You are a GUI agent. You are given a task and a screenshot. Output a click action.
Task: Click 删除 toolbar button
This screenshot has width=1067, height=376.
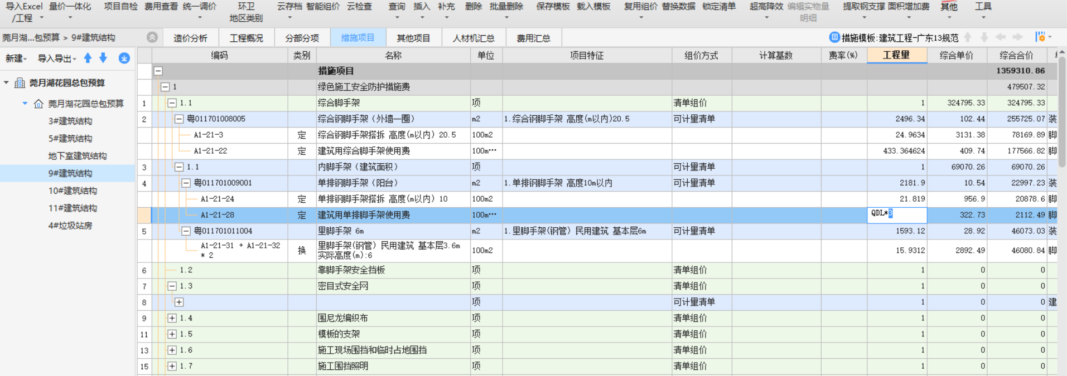[473, 7]
